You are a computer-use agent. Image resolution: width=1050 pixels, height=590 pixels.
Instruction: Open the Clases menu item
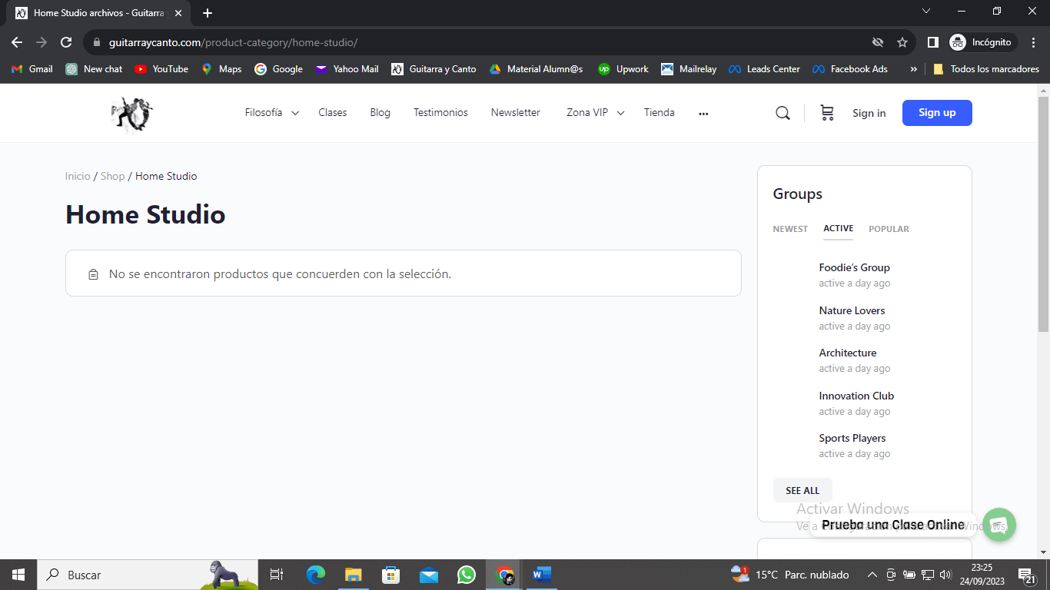pos(333,113)
